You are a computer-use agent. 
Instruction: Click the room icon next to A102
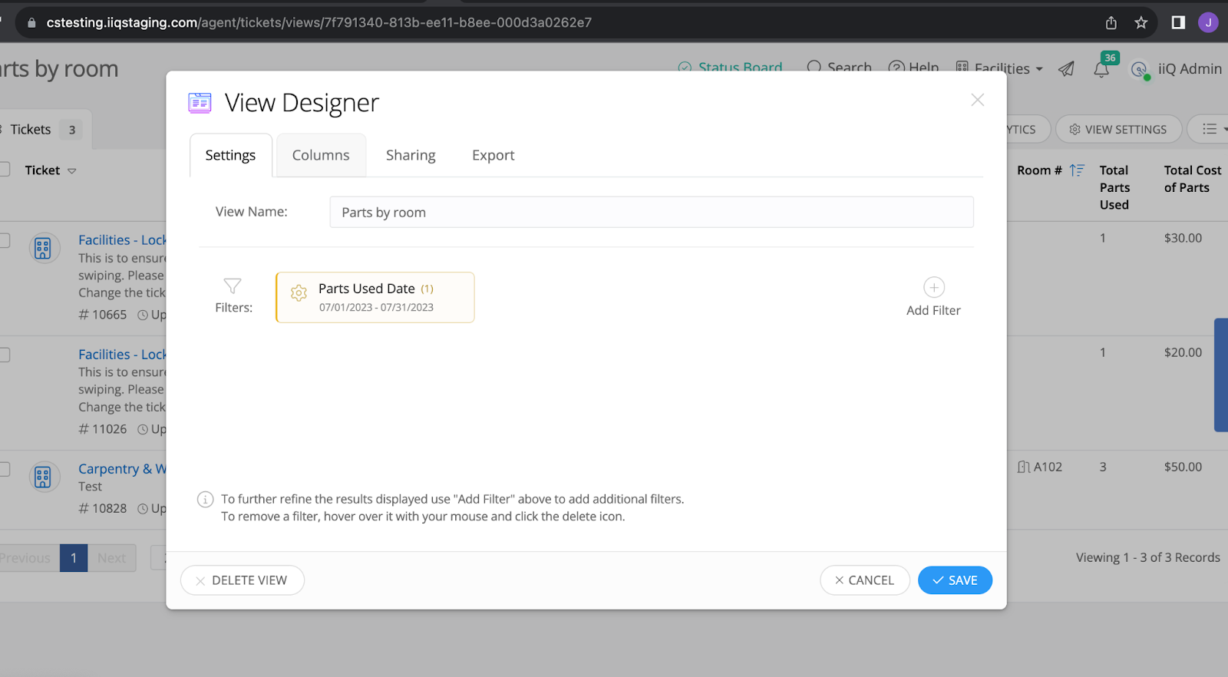pyautogui.click(x=1024, y=467)
